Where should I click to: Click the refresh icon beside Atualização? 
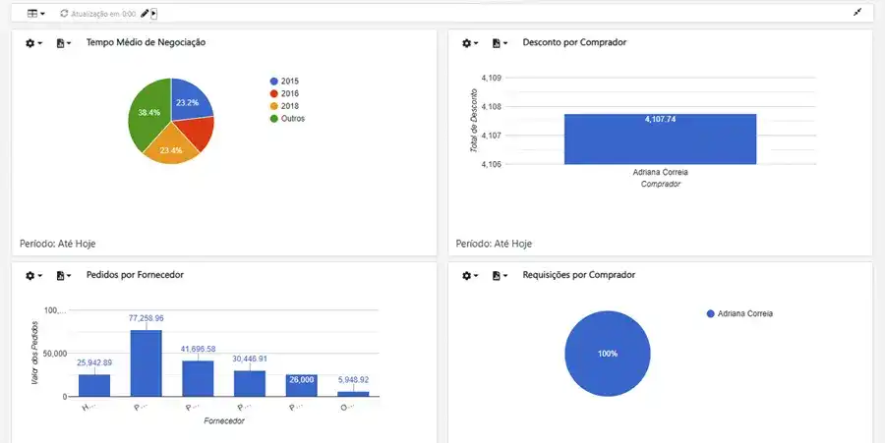click(x=65, y=14)
